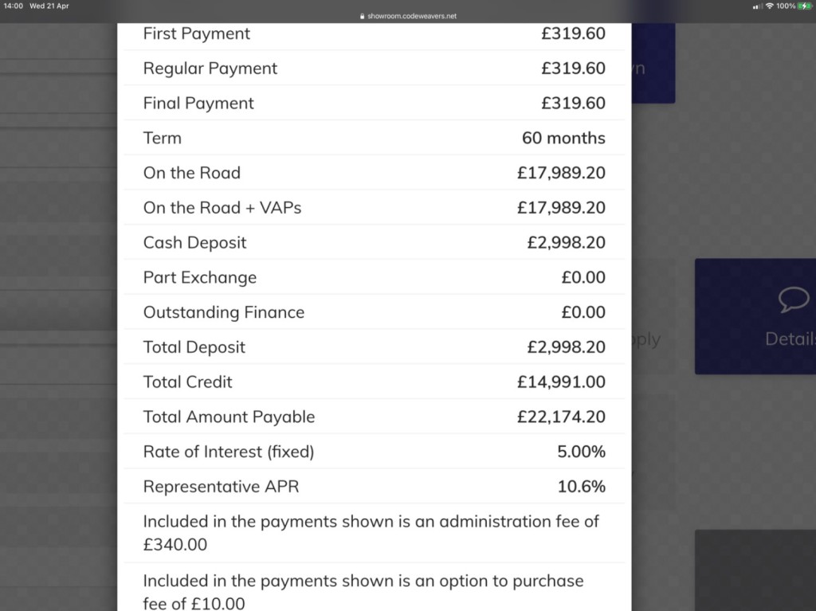Click the dark blue button behind modal top

pos(653,62)
